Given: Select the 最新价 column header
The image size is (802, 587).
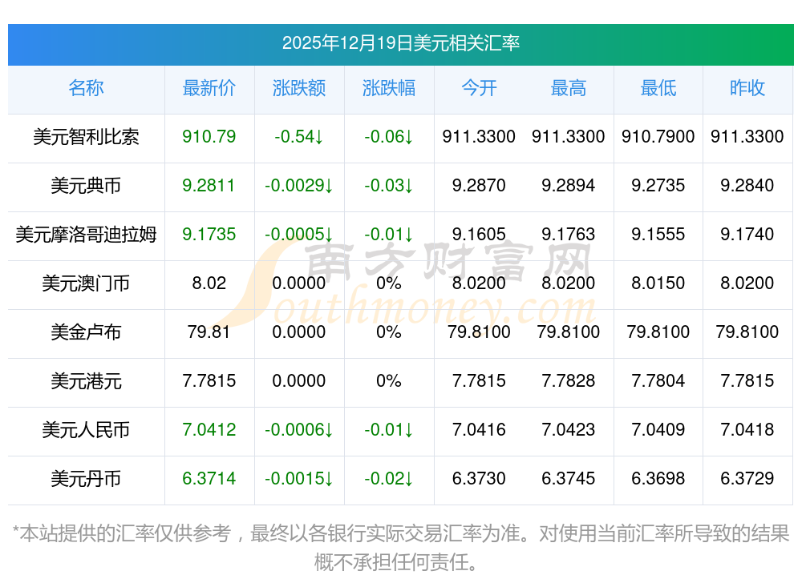Looking at the screenshot, I should [x=209, y=88].
